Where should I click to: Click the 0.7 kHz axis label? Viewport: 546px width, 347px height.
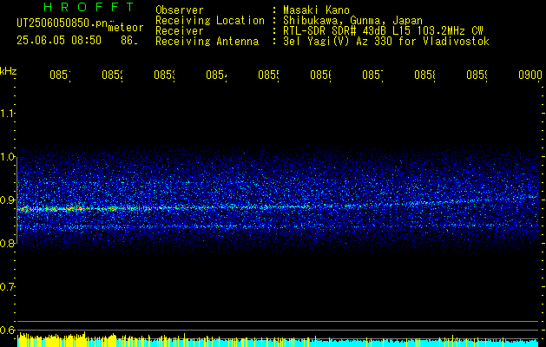pos(7,287)
